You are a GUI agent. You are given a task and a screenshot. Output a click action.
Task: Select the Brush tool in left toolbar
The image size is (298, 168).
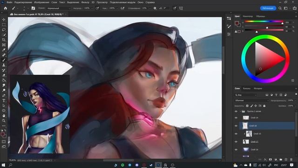(x=4, y=60)
